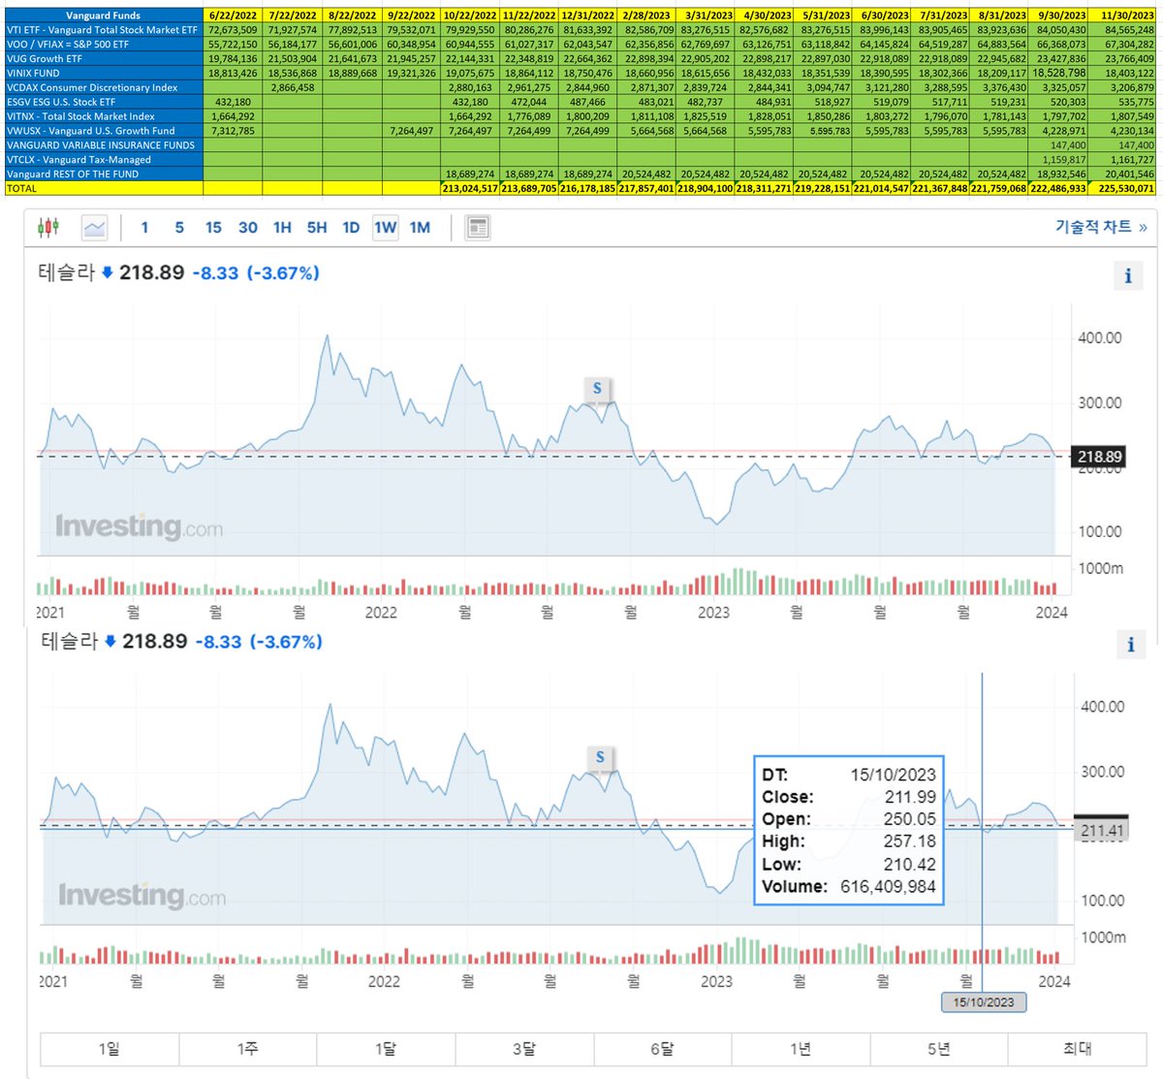Select the 1일 time range
This screenshot has width=1163, height=1079.
109,1048
